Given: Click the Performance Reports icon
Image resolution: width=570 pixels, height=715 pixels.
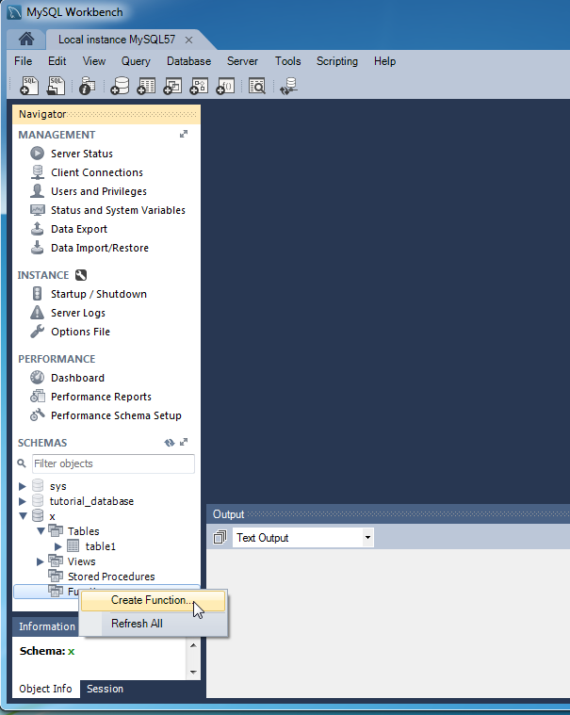Looking at the screenshot, I should [x=38, y=397].
